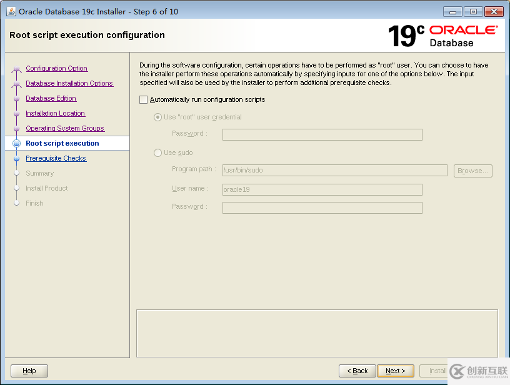510x385 pixels.
Task: Click the sudo Program path field
Action: (335, 171)
